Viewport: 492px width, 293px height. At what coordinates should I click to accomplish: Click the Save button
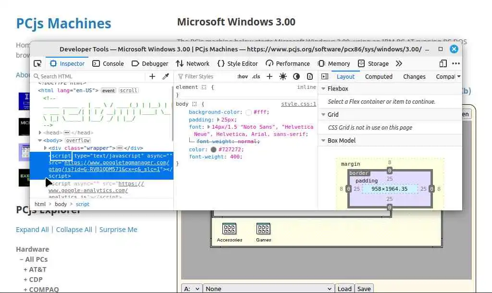pos(364,289)
